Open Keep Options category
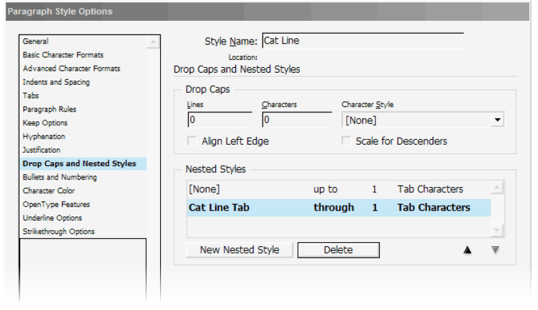Image resolution: width=538 pixels, height=310 pixels. pos(45,123)
